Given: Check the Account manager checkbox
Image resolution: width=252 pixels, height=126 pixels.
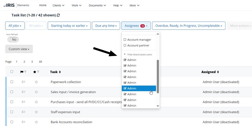Looking at the screenshot, I should click(x=125, y=40).
